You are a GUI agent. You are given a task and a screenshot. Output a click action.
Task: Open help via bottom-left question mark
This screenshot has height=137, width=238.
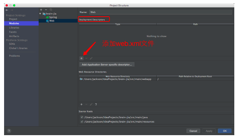coord(9,131)
